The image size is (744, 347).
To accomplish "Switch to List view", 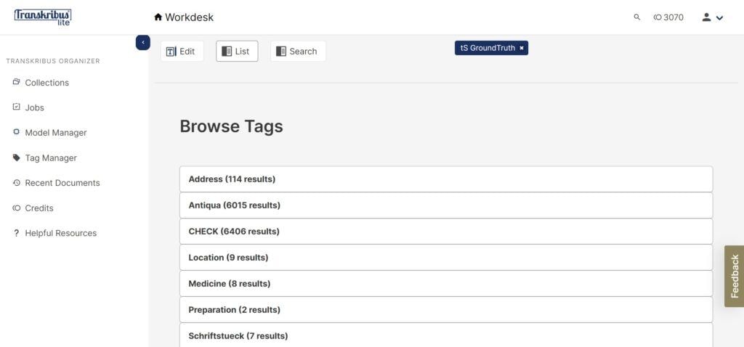I will (x=236, y=52).
